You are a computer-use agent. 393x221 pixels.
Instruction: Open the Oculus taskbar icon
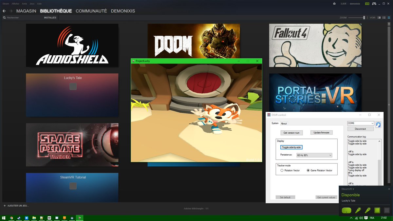pos(49,218)
